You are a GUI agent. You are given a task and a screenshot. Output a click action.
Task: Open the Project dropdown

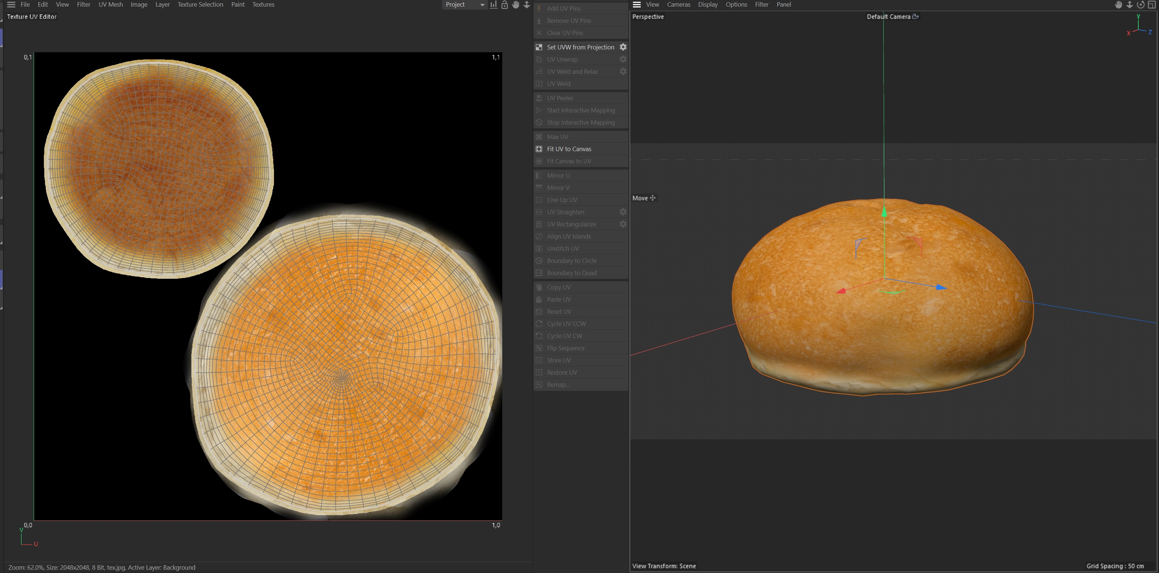(x=464, y=4)
